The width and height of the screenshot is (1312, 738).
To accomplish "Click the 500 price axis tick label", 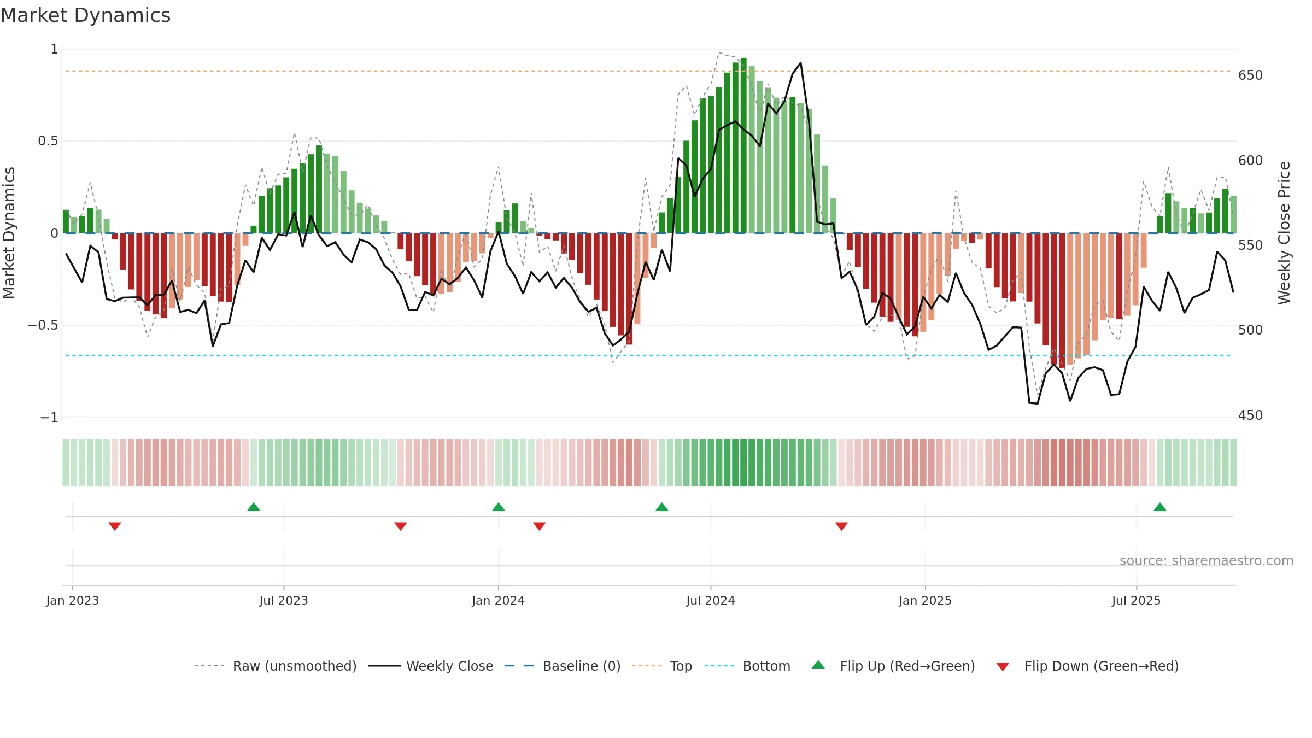I will 1251,330.
